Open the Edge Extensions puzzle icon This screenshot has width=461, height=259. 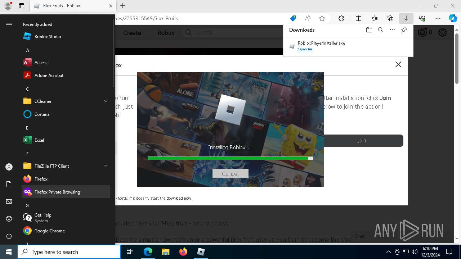pyautogui.click(x=341, y=18)
